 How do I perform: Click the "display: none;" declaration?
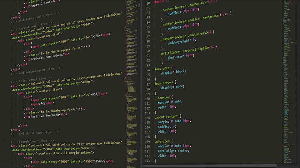172,87
